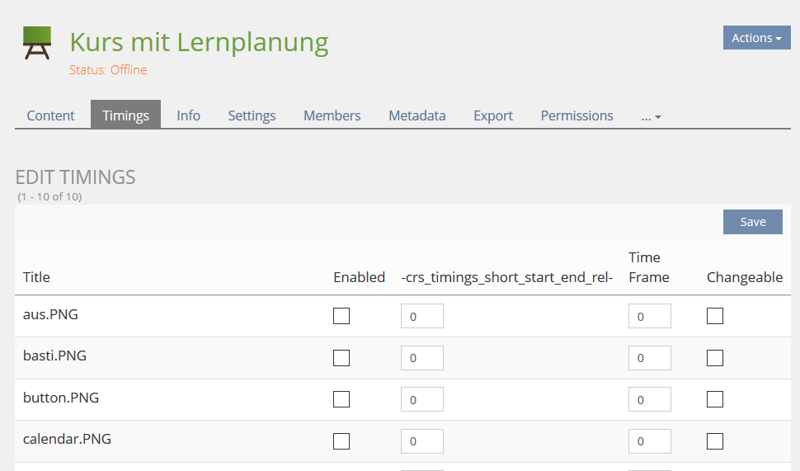Focus the start-end field for aus.PNG

(421, 316)
